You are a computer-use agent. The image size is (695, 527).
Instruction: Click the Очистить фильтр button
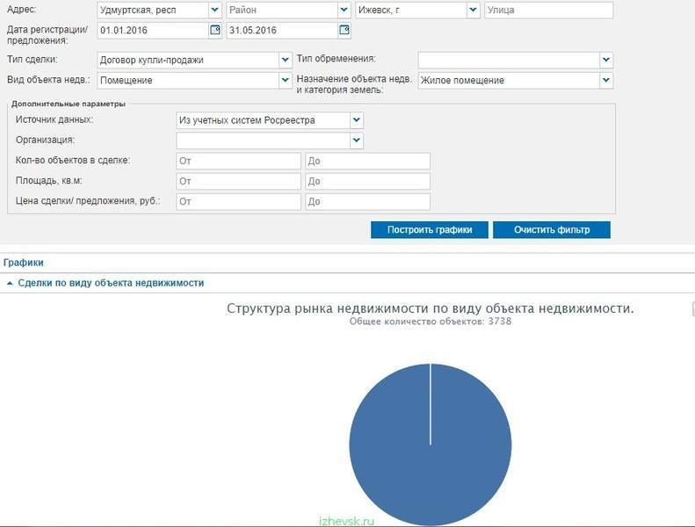552,229
